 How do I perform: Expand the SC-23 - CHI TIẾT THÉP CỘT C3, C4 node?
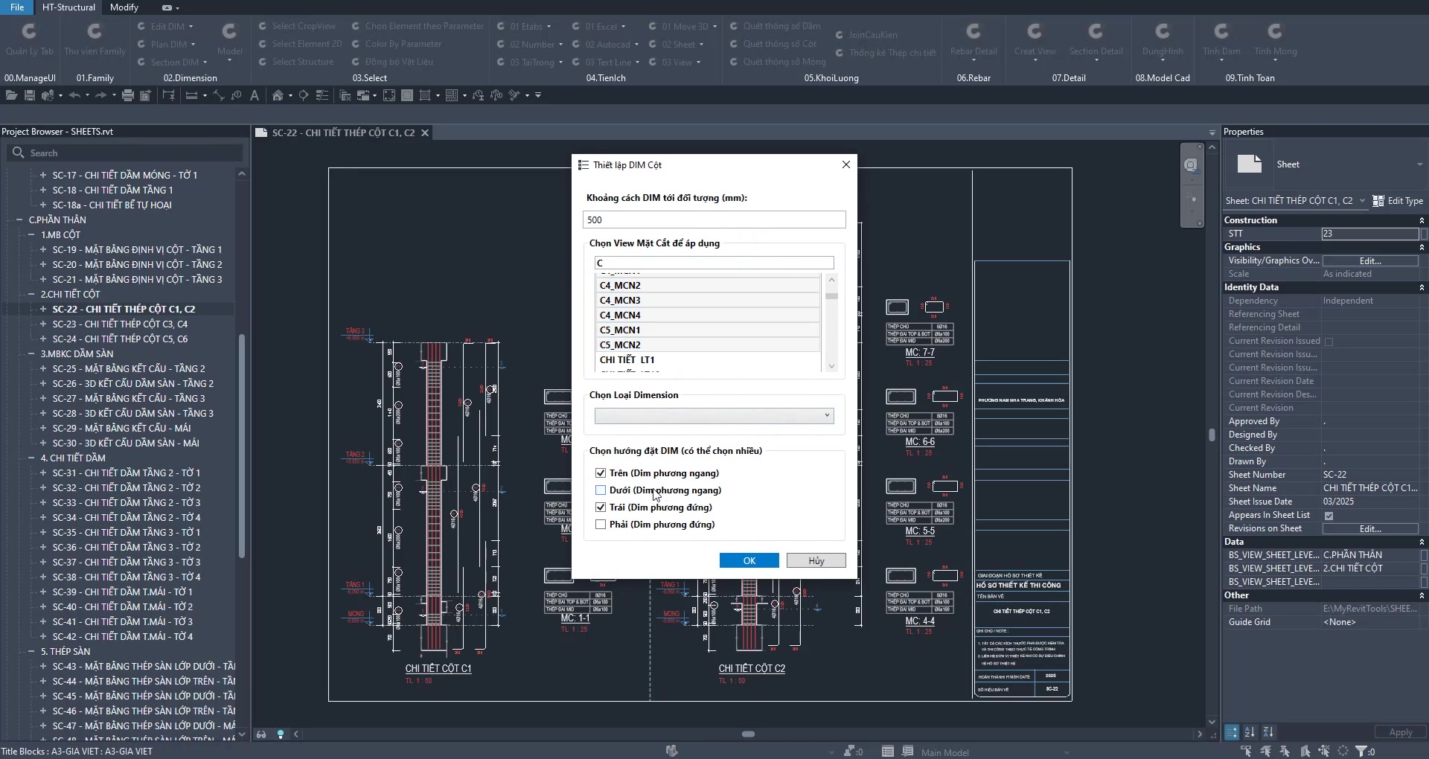[43, 324]
